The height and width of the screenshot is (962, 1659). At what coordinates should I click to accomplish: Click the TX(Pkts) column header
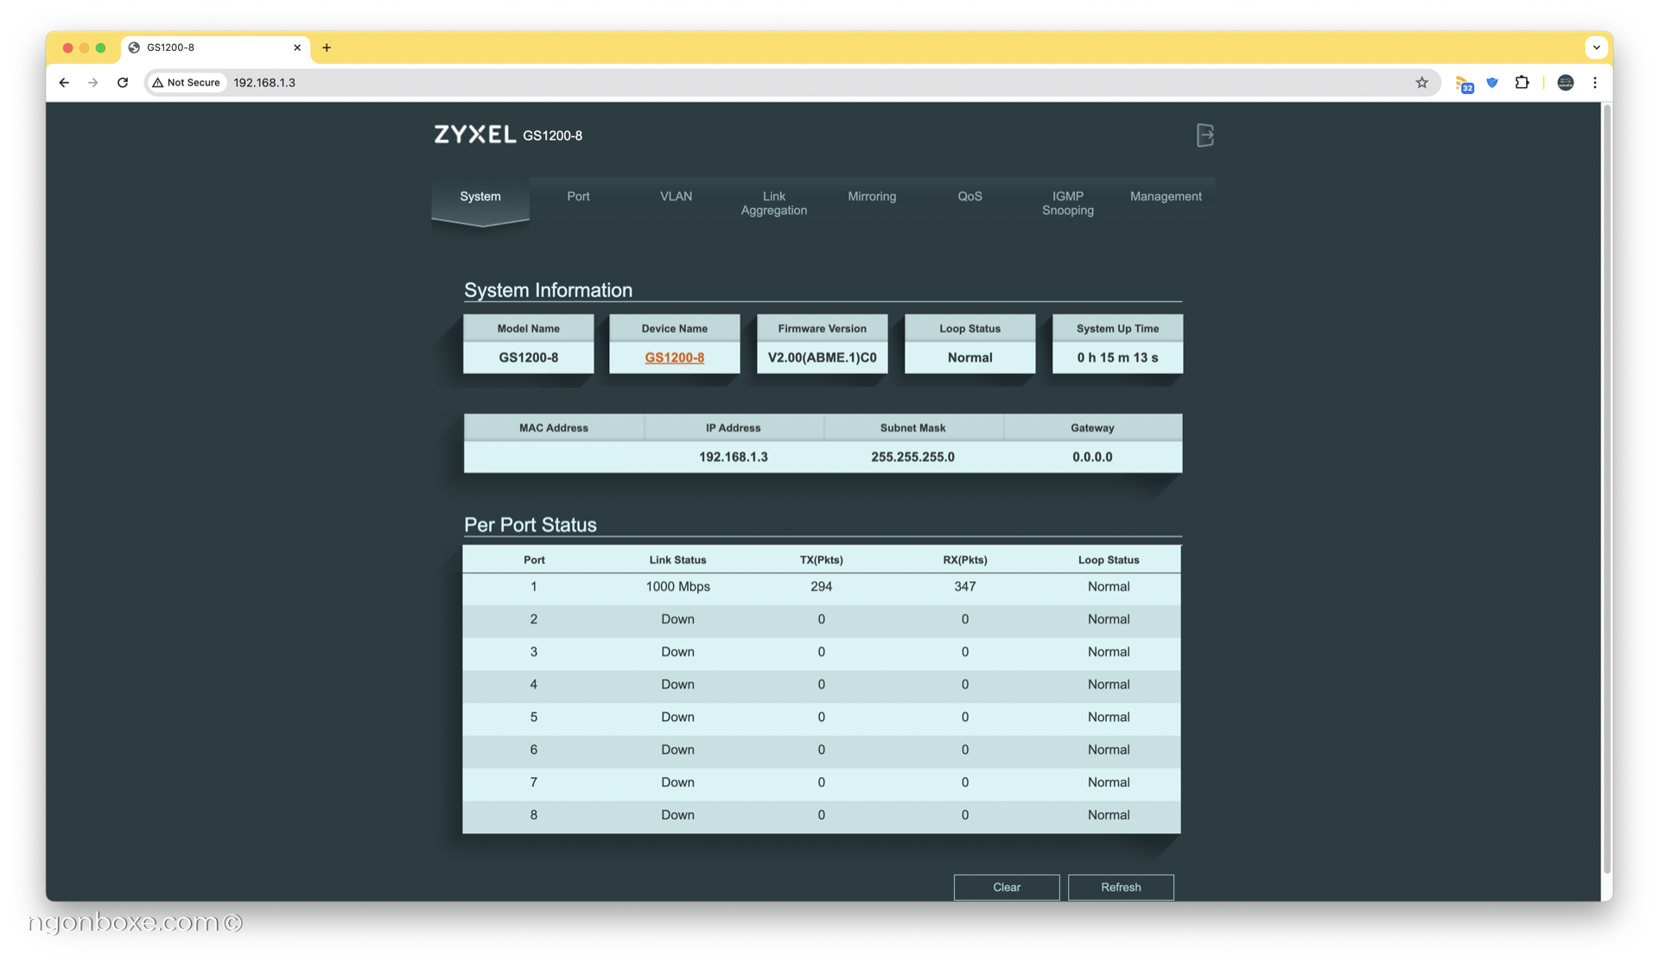pos(821,560)
